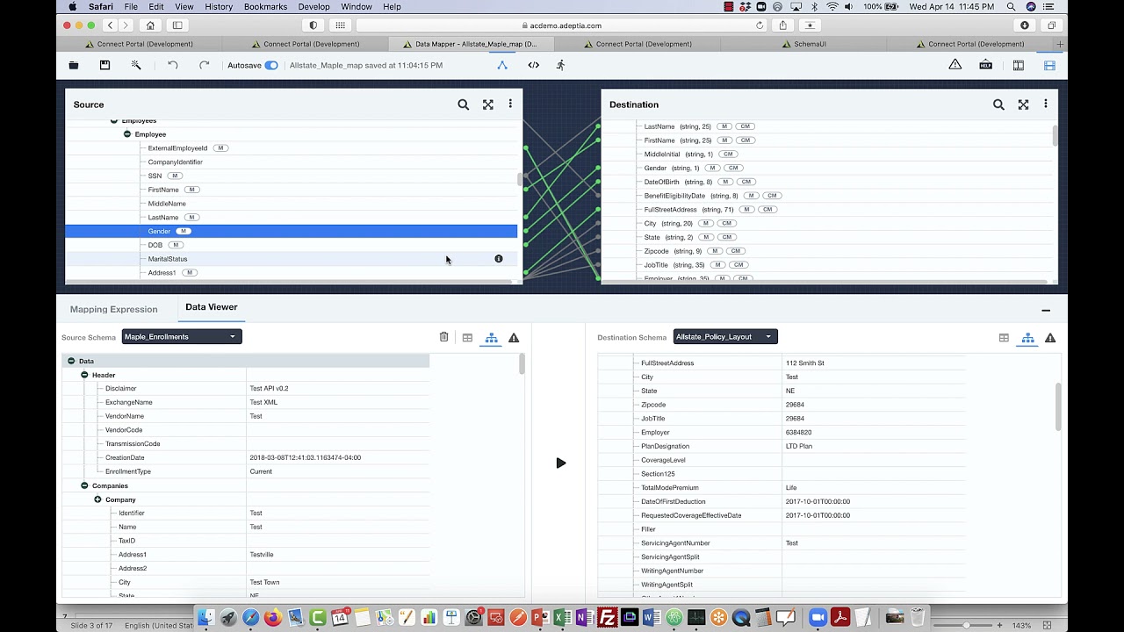Click the running figure debug icon
Viewport: 1124px width, 632px height.
(561, 65)
